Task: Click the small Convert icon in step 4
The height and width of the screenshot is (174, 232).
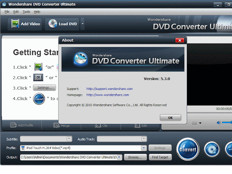Action: [39, 99]
